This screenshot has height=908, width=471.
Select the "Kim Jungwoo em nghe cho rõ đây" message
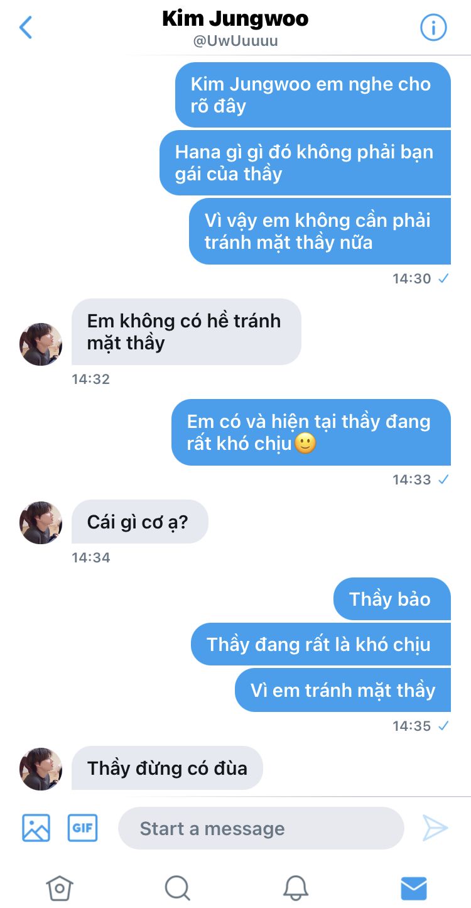[x=313, y=95]
